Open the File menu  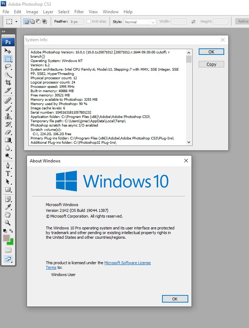[x=6, y=12]
